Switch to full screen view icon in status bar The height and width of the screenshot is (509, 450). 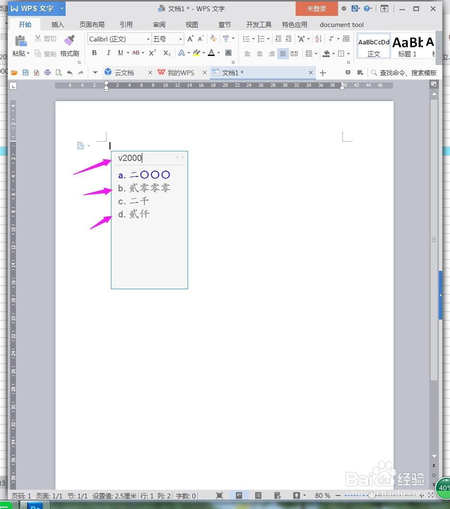tap(219, 496)
